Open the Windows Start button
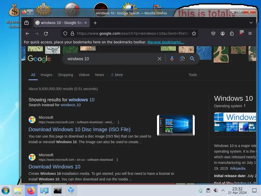261x196 pixels. 6,190
